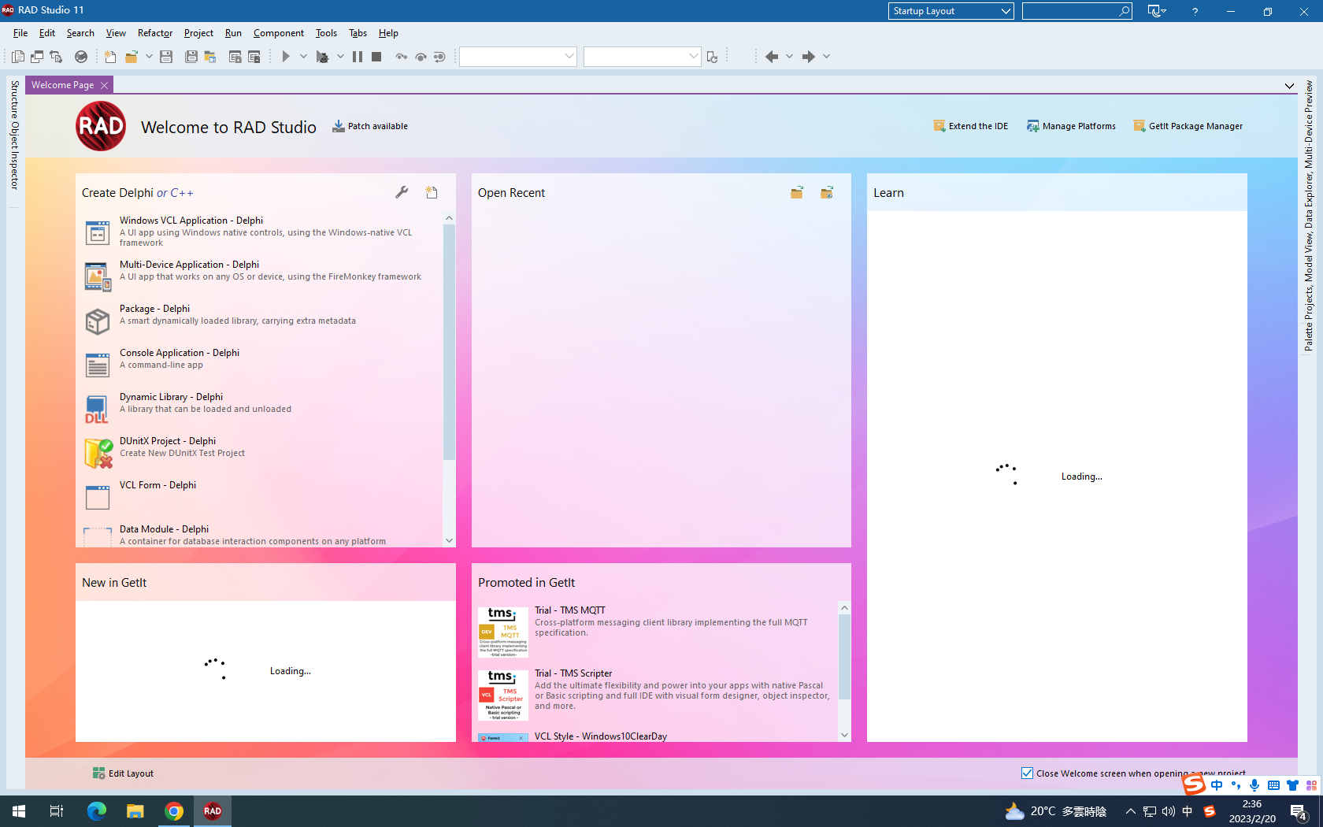Open the debug run dropdown arrow
Image resolution: width=1323 pixels, height=827 pixels.
tap(340, 57)
